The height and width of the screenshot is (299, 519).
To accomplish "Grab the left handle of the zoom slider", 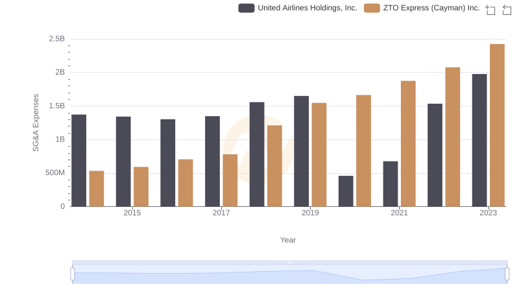I will tap(73, 274).
